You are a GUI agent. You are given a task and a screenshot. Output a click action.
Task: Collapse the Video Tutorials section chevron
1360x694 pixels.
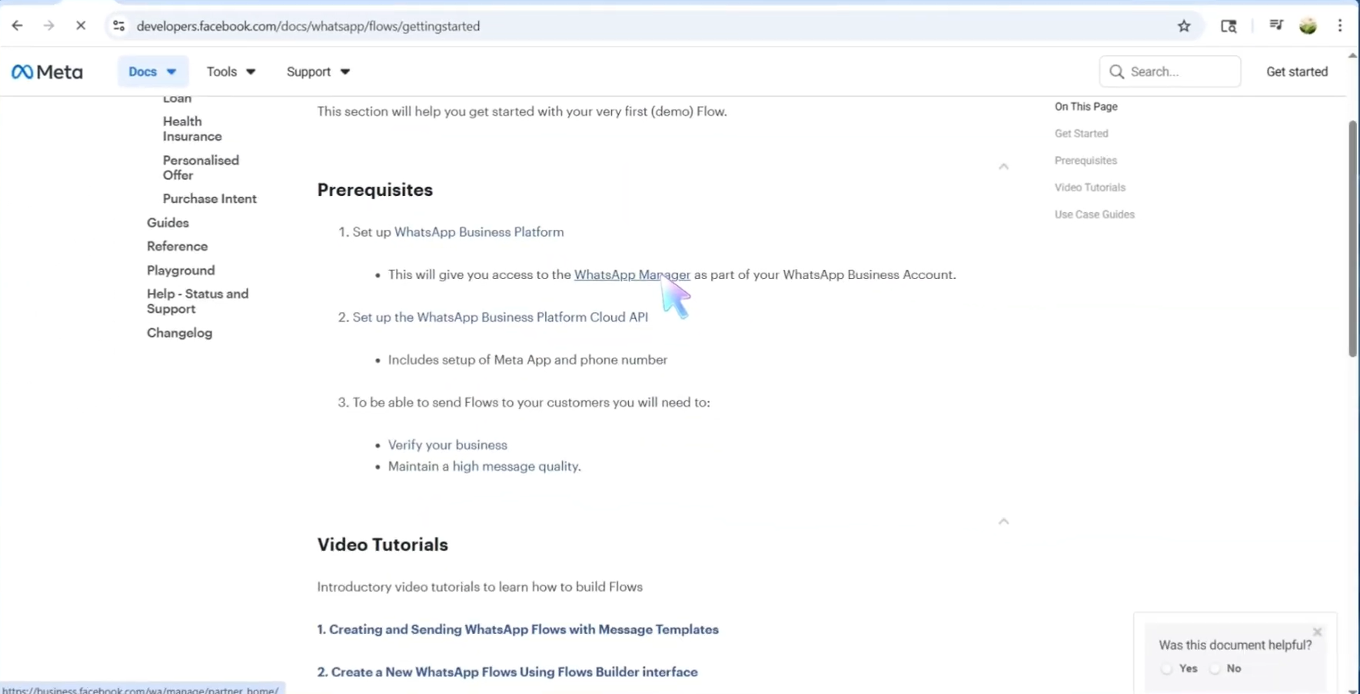1003,522
